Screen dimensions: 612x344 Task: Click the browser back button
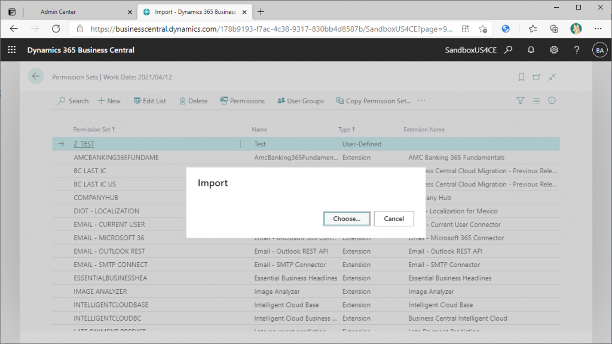(14, 29)
